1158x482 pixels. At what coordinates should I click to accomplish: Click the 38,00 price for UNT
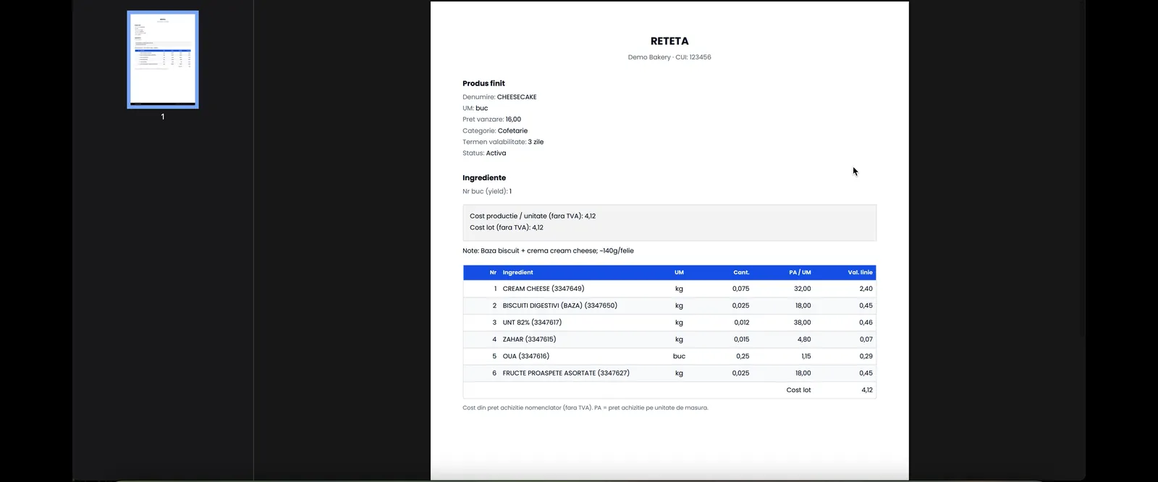click(802, 323)
